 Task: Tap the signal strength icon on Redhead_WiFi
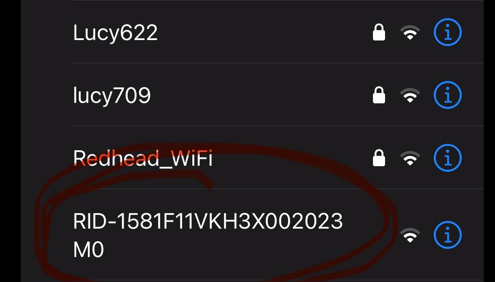(x=410, y=158)
